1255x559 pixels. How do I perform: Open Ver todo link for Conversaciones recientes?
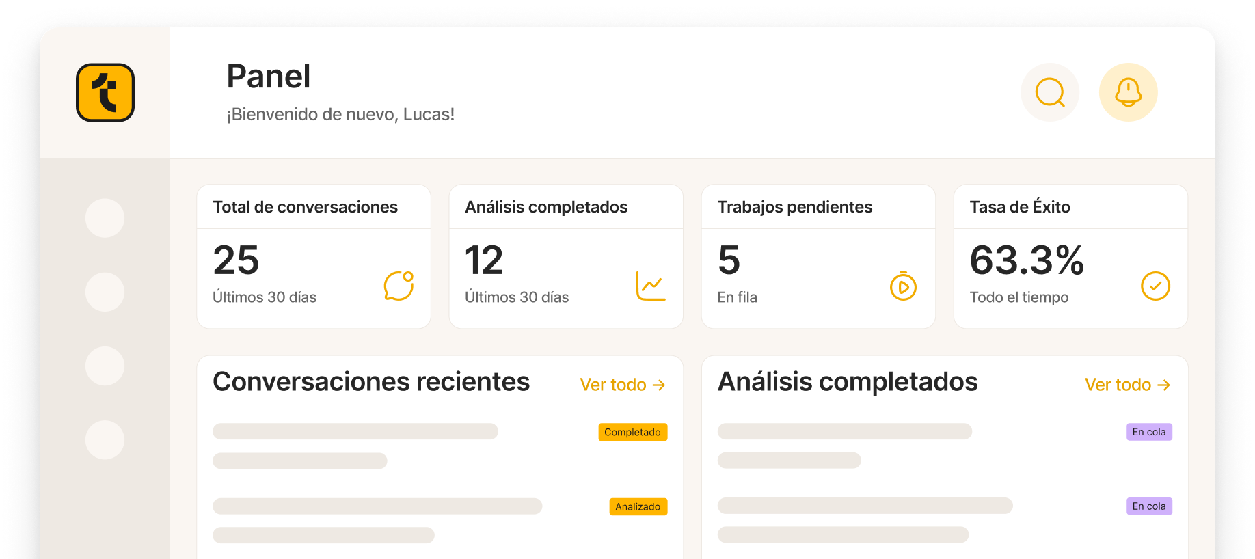click(x=623, y=385)
